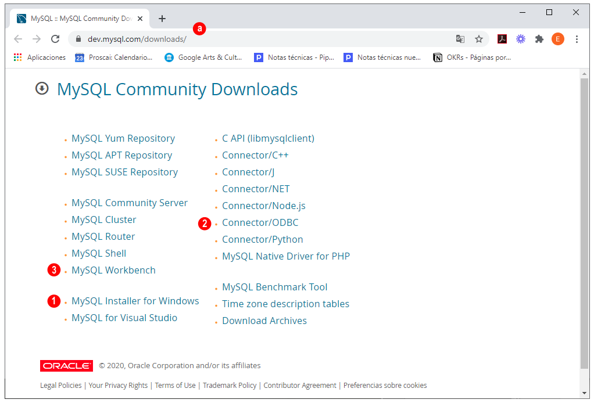The width and height of the screenshot is (594, 403).
Task: Open the Connector/ODBC link
Action: coord(260,222)
